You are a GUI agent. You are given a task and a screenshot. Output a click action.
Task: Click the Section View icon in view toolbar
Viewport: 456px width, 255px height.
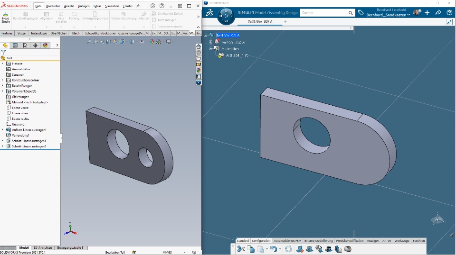pos(109,42)
